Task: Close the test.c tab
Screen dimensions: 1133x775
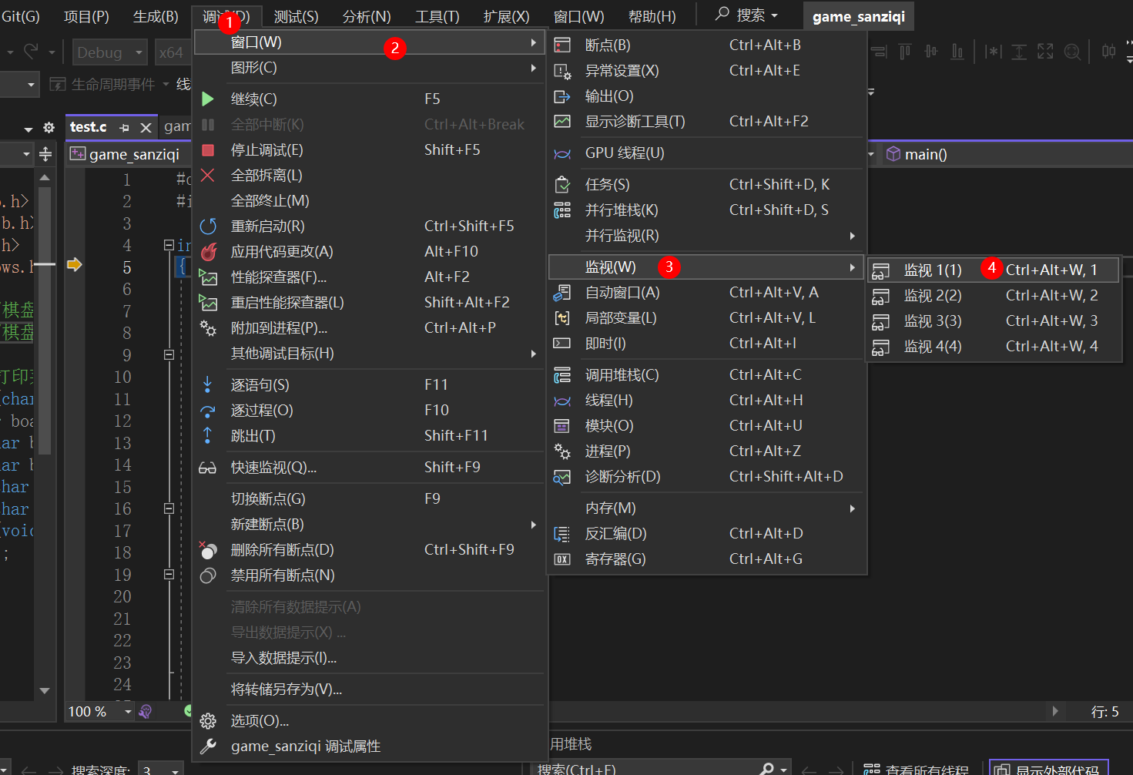Action: (x=146, y=127)
